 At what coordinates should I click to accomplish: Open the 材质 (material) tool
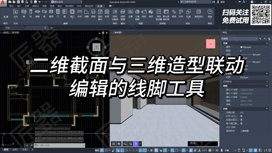(x=107, y=14)
